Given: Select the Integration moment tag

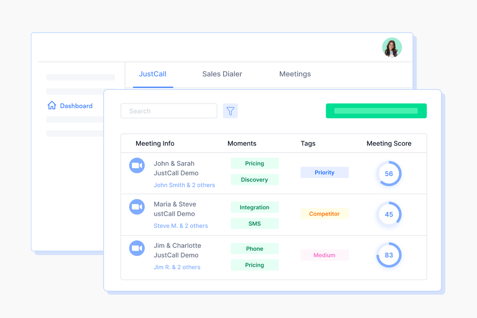Looking at the screenshot, I should click(x=255, y=207).
